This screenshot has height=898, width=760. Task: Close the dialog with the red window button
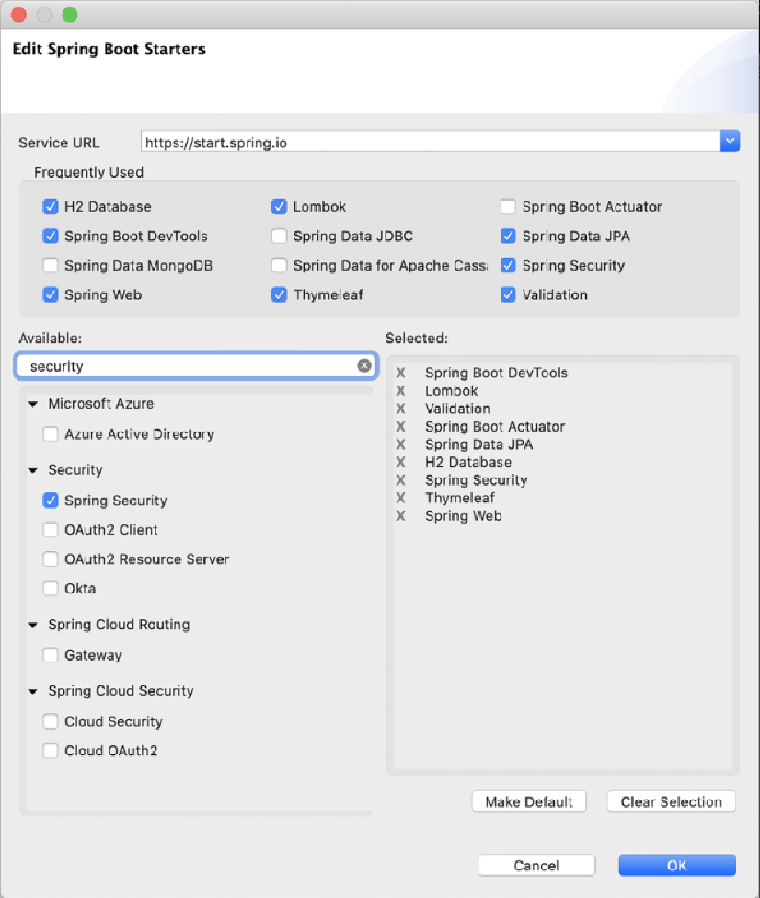[x=19, y=15]
